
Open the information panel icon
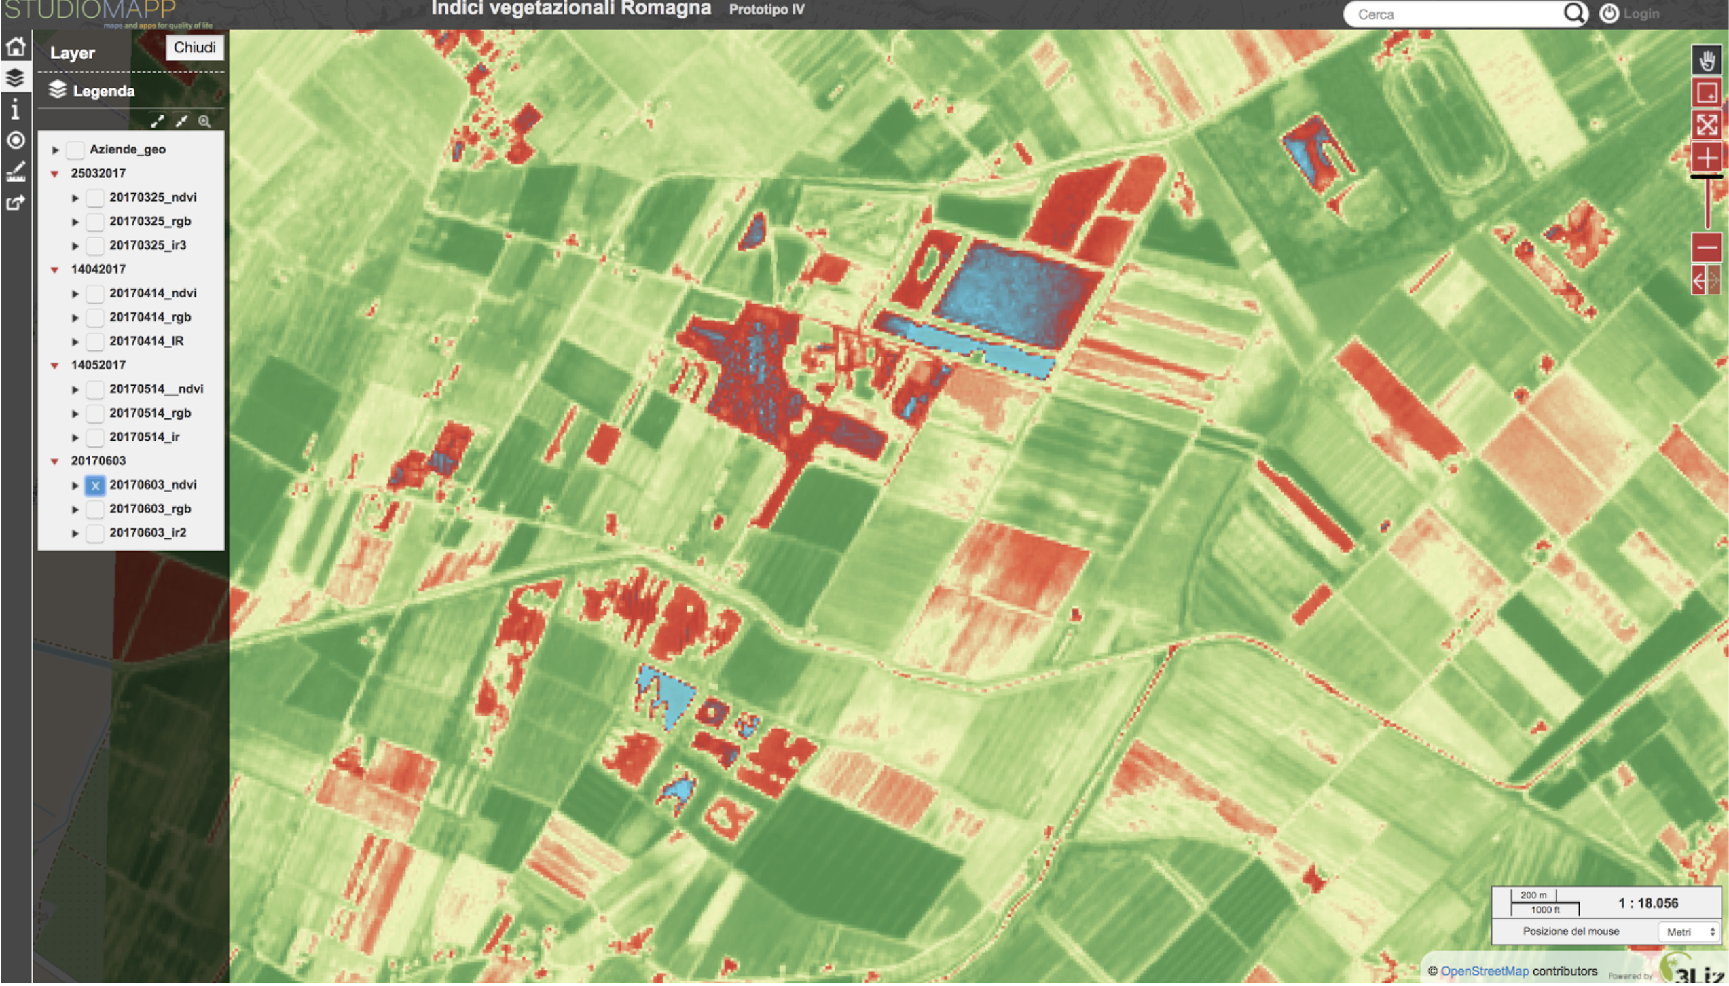click(x=16, y=109)
